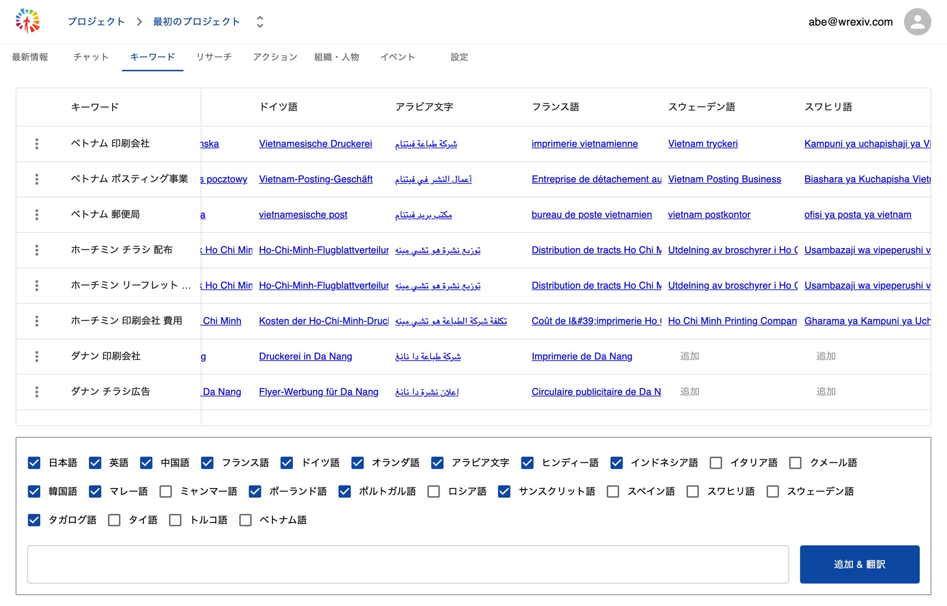Open the user avatar profile icon
The height and width of the screenshot is (606, 947).
point(917,22)
